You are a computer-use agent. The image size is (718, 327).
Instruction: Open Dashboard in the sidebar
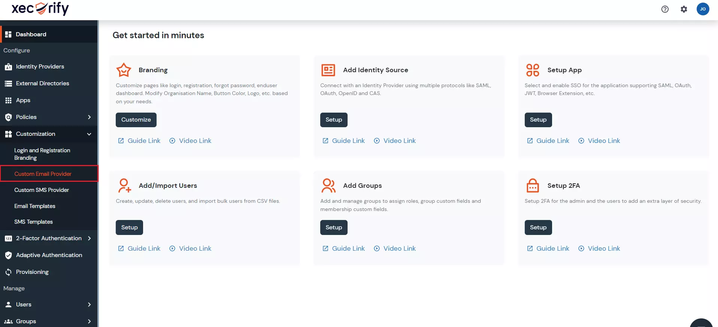49,34
